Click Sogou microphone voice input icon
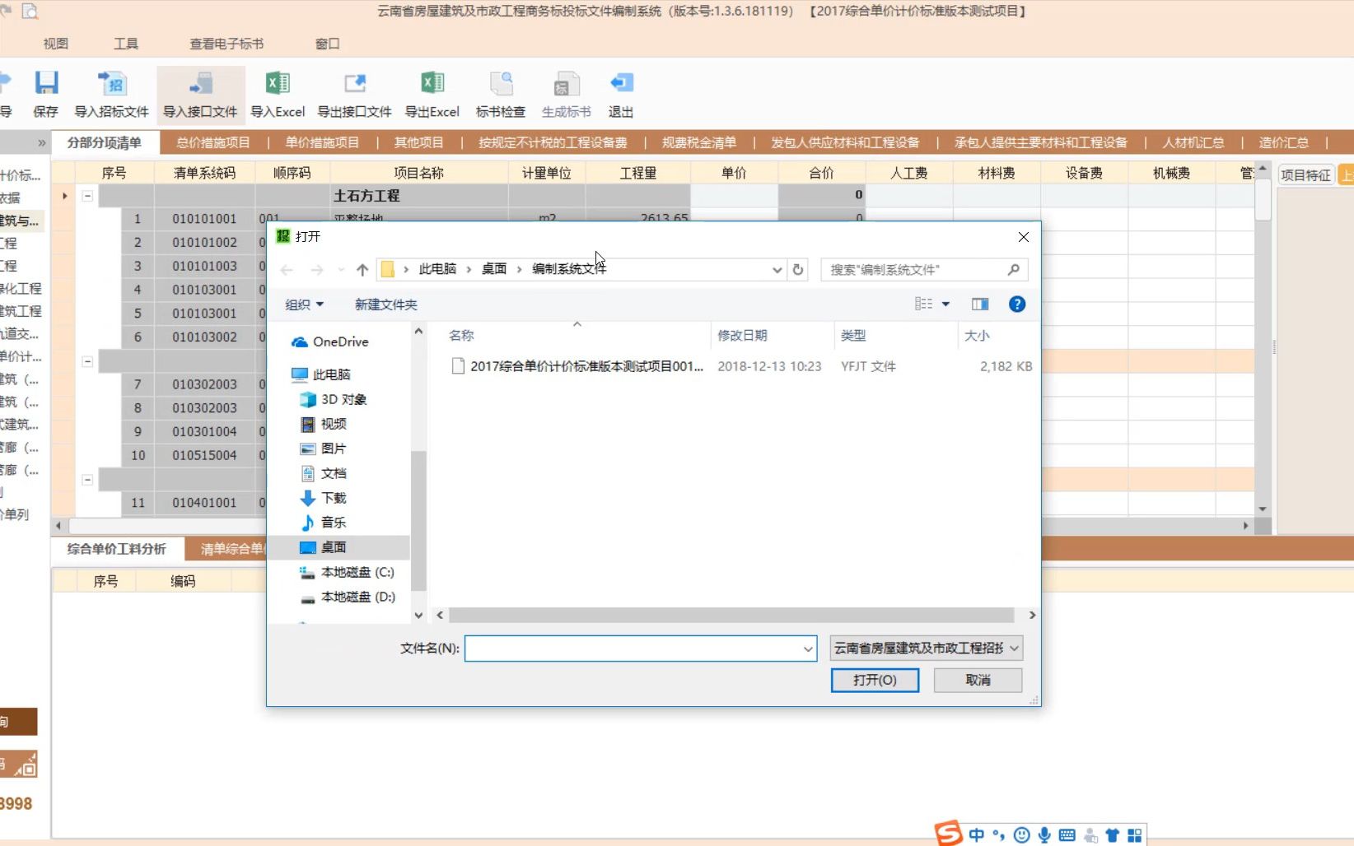 [x=1044, y=835]
